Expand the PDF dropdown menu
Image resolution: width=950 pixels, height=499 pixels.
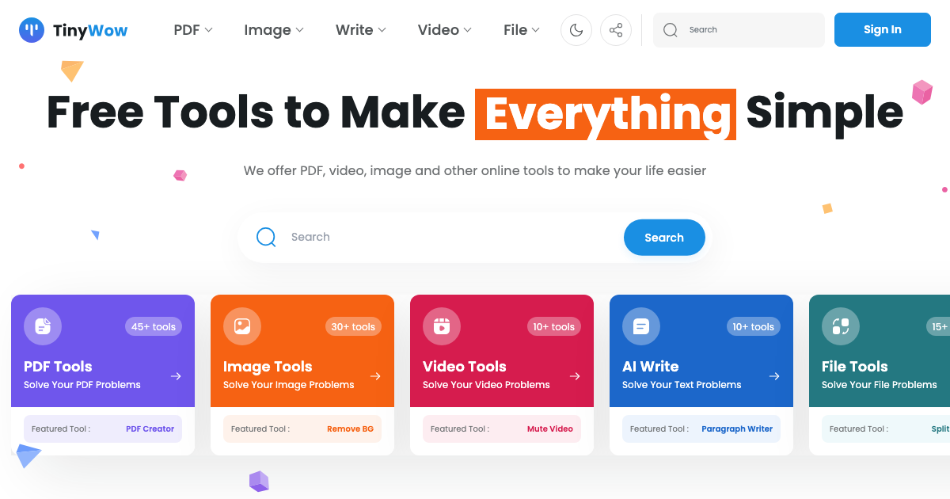[193, 30]
